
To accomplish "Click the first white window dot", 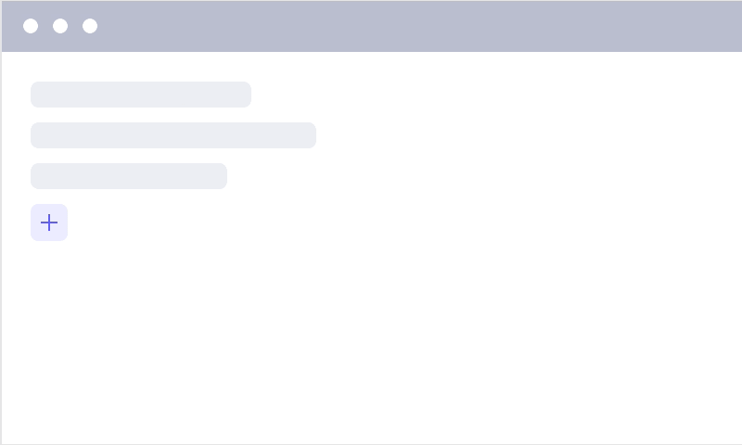I will pyautogui.click(x=31, y=26).
